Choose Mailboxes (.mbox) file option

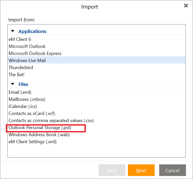pos(96,99)
